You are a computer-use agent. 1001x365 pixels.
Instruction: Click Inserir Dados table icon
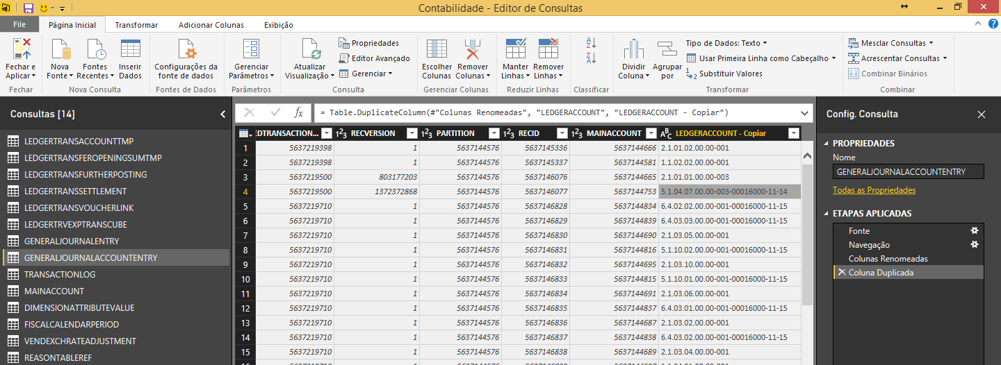(130, 49)
